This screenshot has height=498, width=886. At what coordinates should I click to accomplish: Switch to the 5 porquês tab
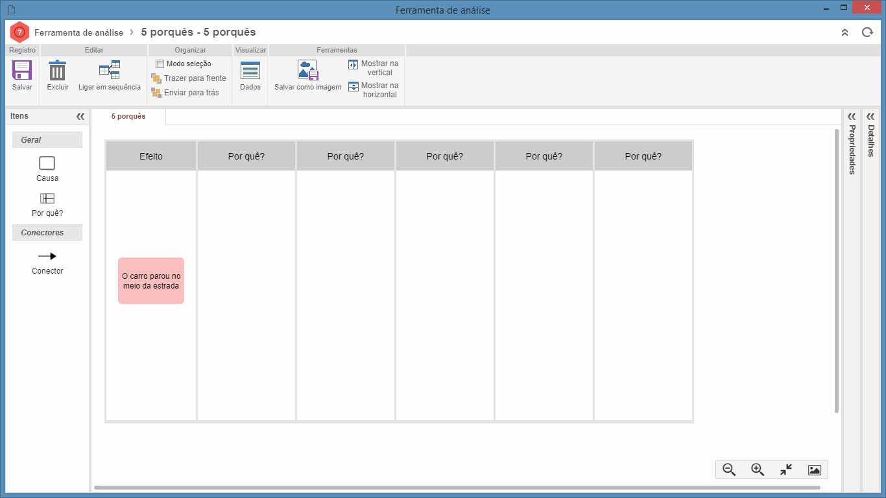[128, 117]
